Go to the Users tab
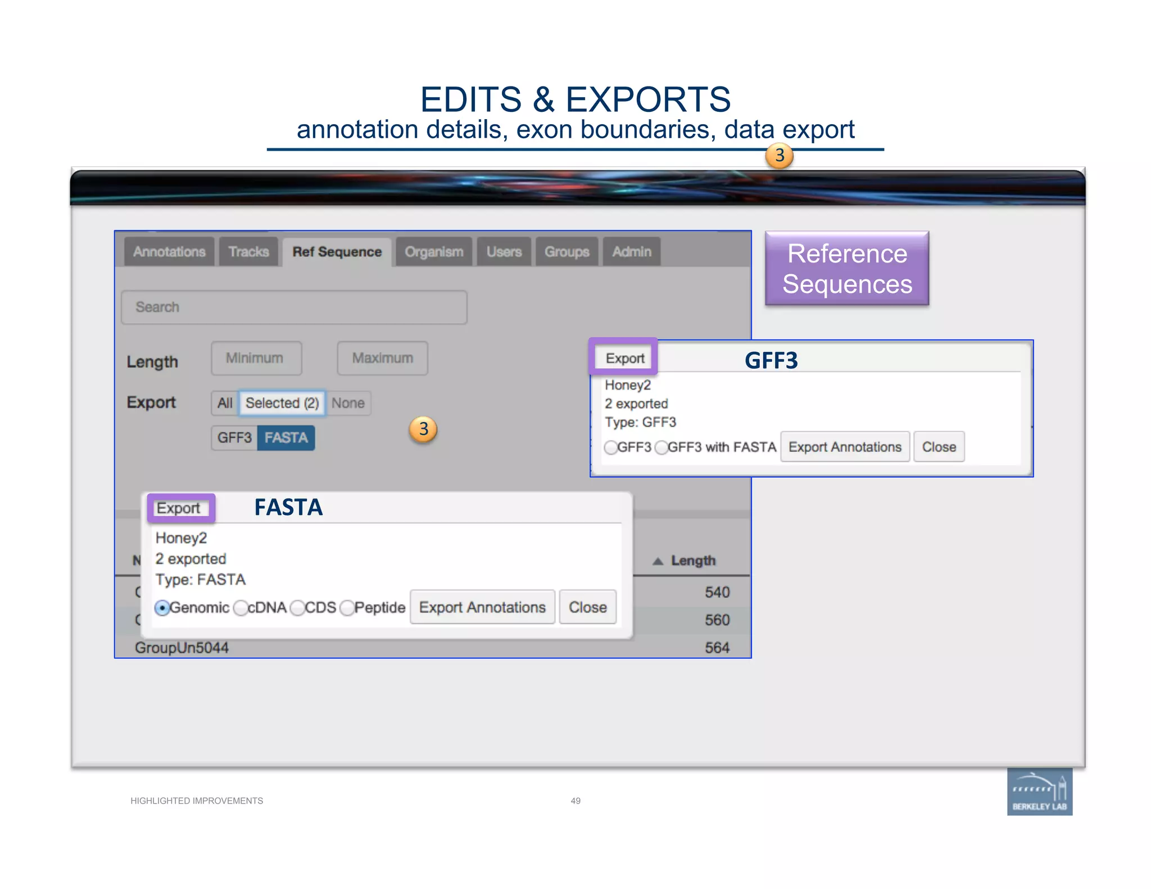 (504, 252)
